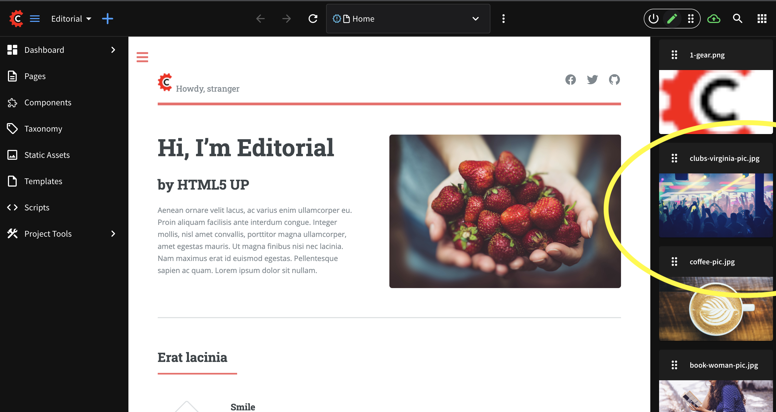Expand Project Tools submenu
The width and height of the screenshot is (776, 412).
(113, 234)
